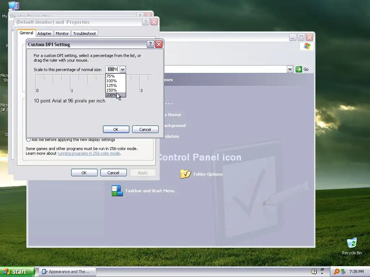Maximize the Control Panel window
Image resolution: width=370 pixels, height=277 pixels.
pos(301,38)
